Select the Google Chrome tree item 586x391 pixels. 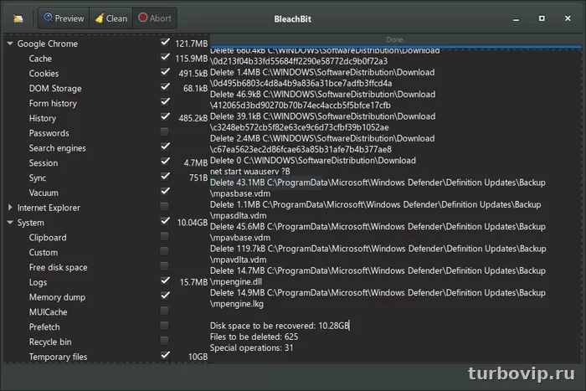pos(48,44)
